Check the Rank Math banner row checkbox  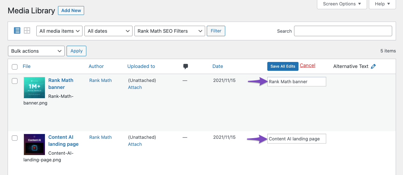click(x=15, y=81)
